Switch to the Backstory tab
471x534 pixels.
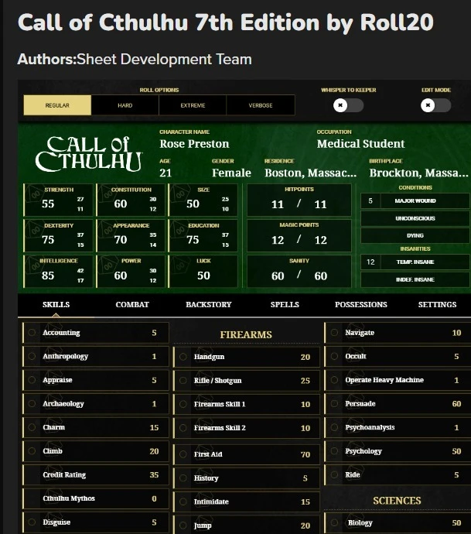coord(209,304)
